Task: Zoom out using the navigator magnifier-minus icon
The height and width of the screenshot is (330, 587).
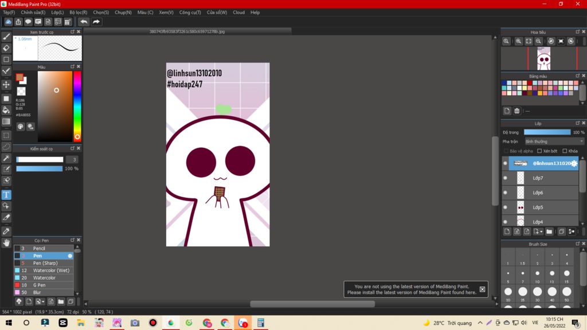Action: (x=538, y=41)
